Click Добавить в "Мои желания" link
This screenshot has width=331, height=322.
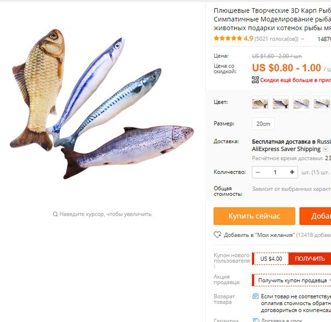click(x=258, y=235)
